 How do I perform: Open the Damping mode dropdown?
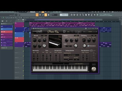pos(94,36)
